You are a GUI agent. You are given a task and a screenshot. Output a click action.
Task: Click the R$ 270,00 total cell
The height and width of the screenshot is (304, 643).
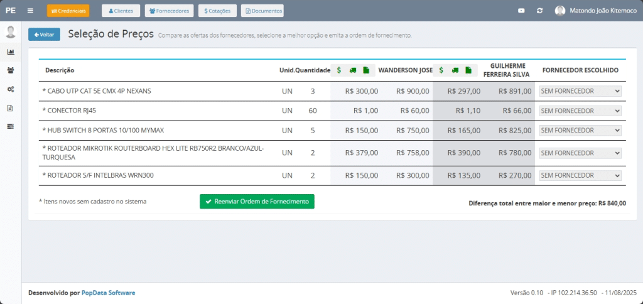pyautogui.click(x=515, y=176)
